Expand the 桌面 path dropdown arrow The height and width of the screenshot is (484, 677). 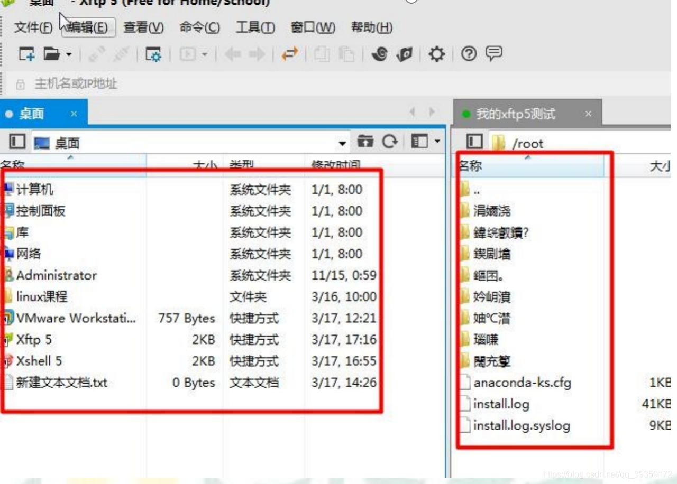click(343, 143)
